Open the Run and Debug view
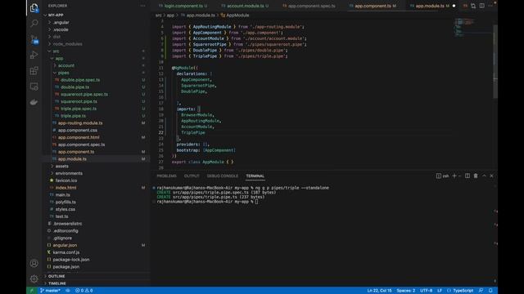524x294 pixels. tap(34, 55)
